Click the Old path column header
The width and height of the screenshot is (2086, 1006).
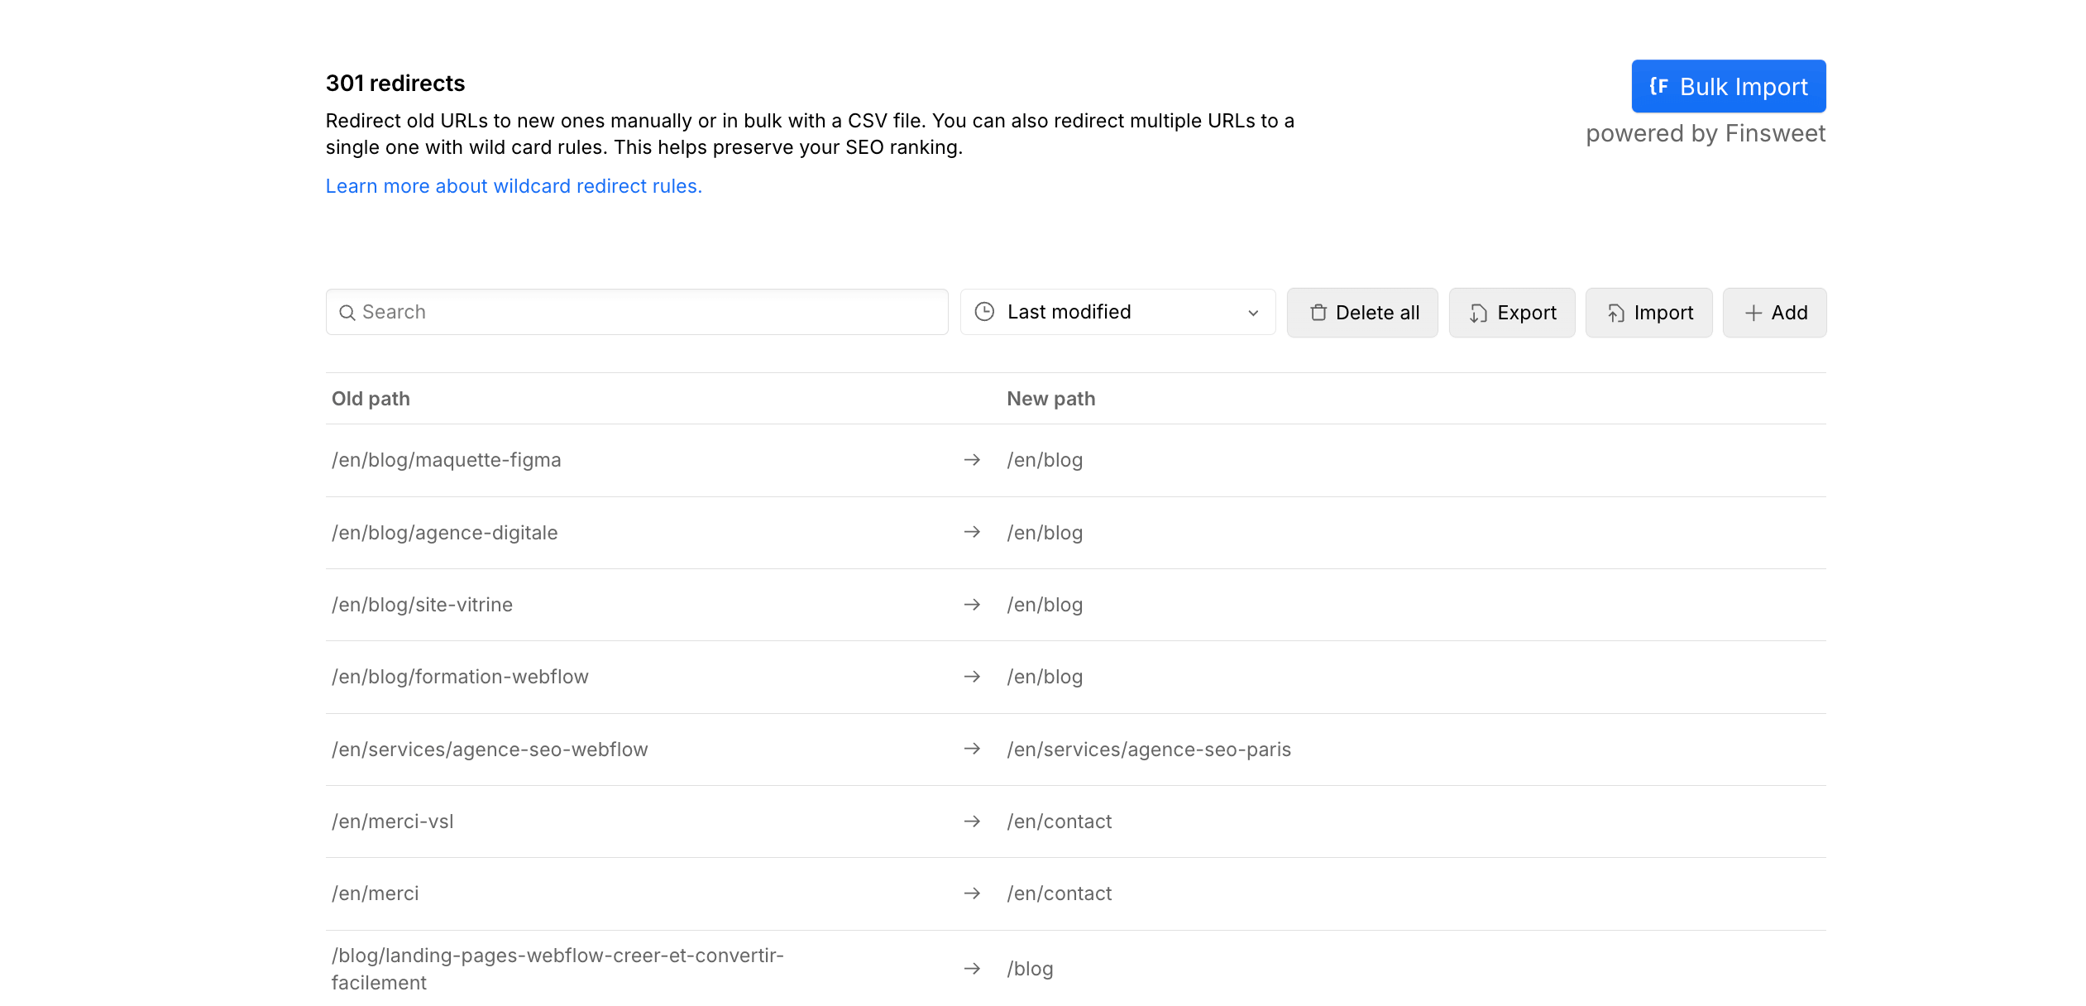(x=371, y=399)
